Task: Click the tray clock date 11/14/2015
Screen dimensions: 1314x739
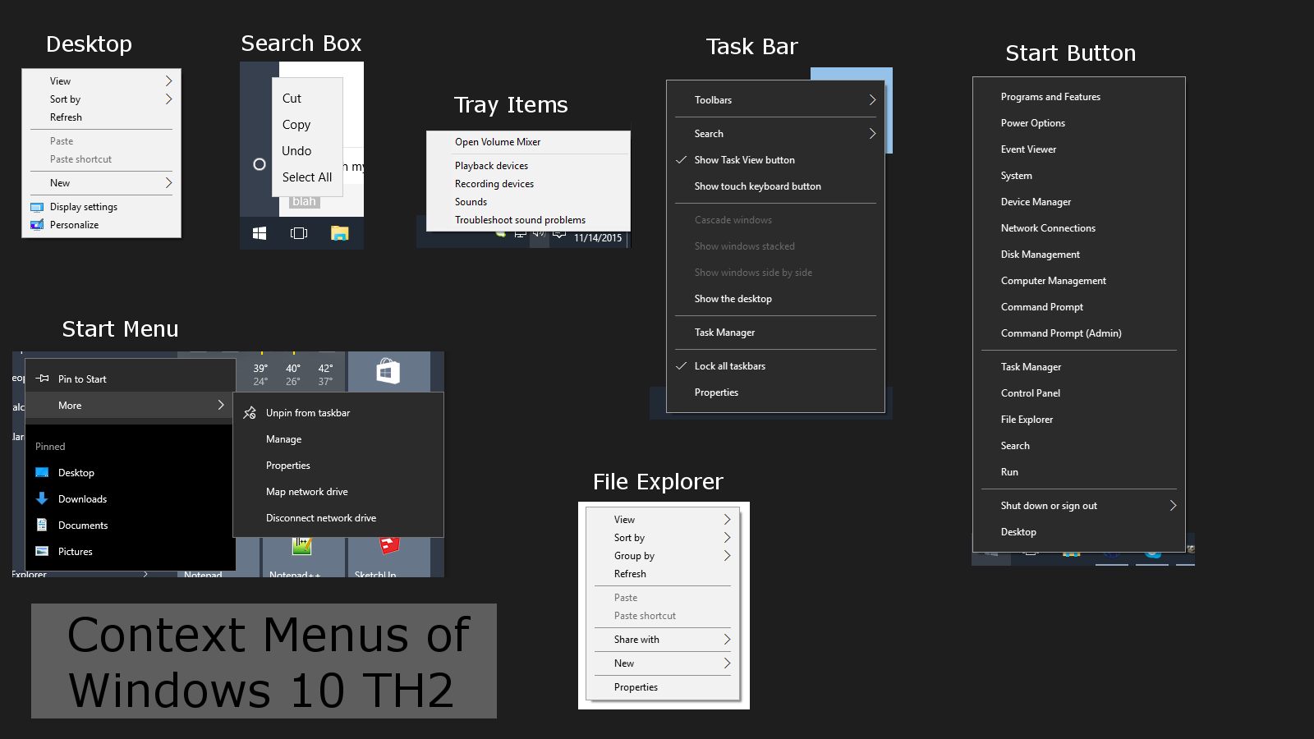Action: click(598, 238)
